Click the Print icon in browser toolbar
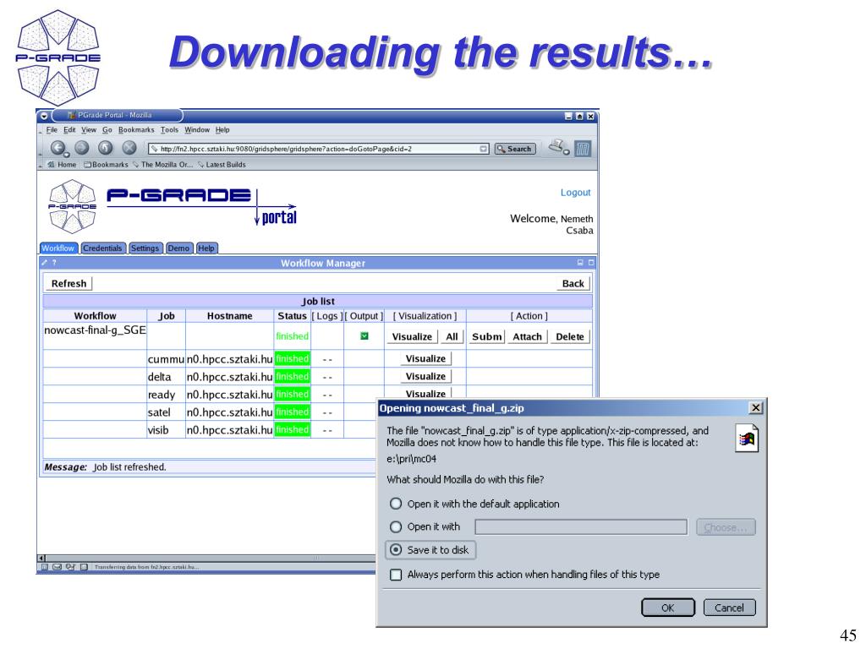Image resolution: width=866 pixels, height=649 pixels. pos(556,146)
